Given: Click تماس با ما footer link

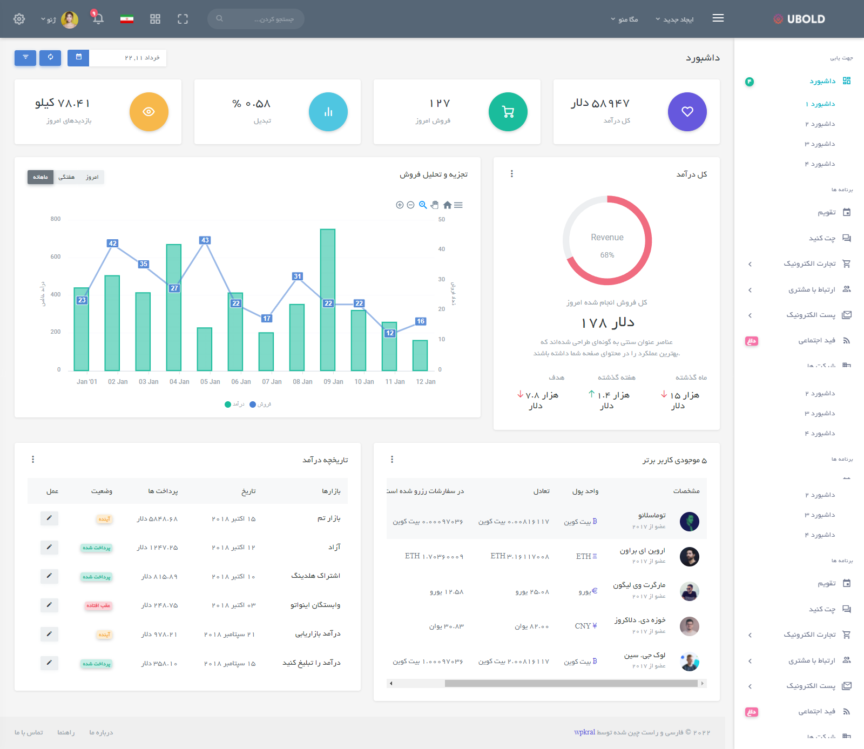Looking at the screenshot, I should pyautogui.click(x=29, y=732).
